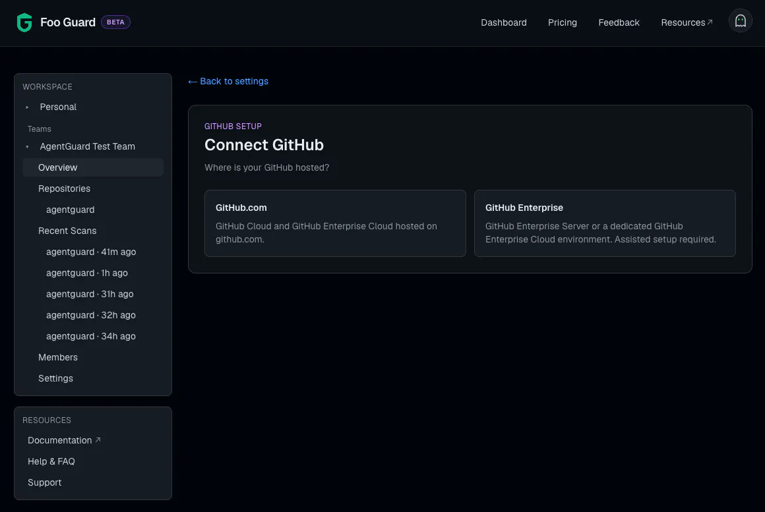This screenshot has width=765, height=512.
Task: Open the team Overview page
Action: (93, 167)
